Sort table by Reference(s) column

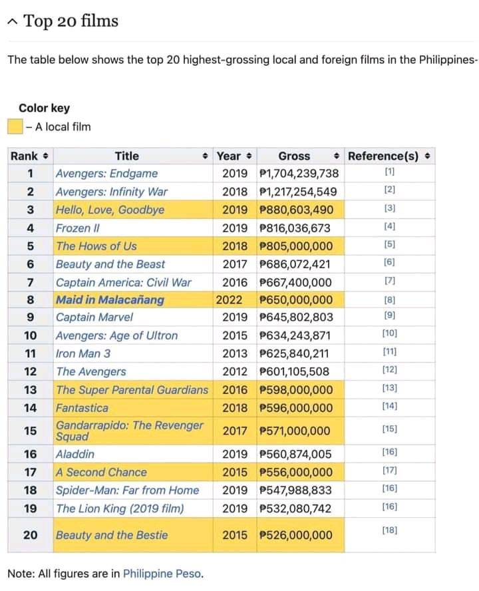pyautogui.click(x=427, y=156)
